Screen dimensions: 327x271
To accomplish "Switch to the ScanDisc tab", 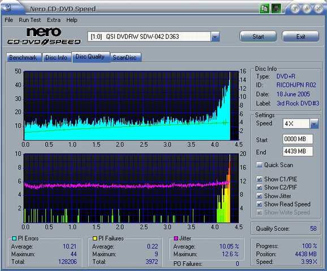I will [124, 58].
